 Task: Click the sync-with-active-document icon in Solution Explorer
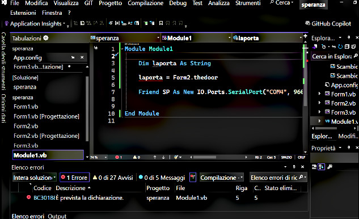click(x=334, y=47)
